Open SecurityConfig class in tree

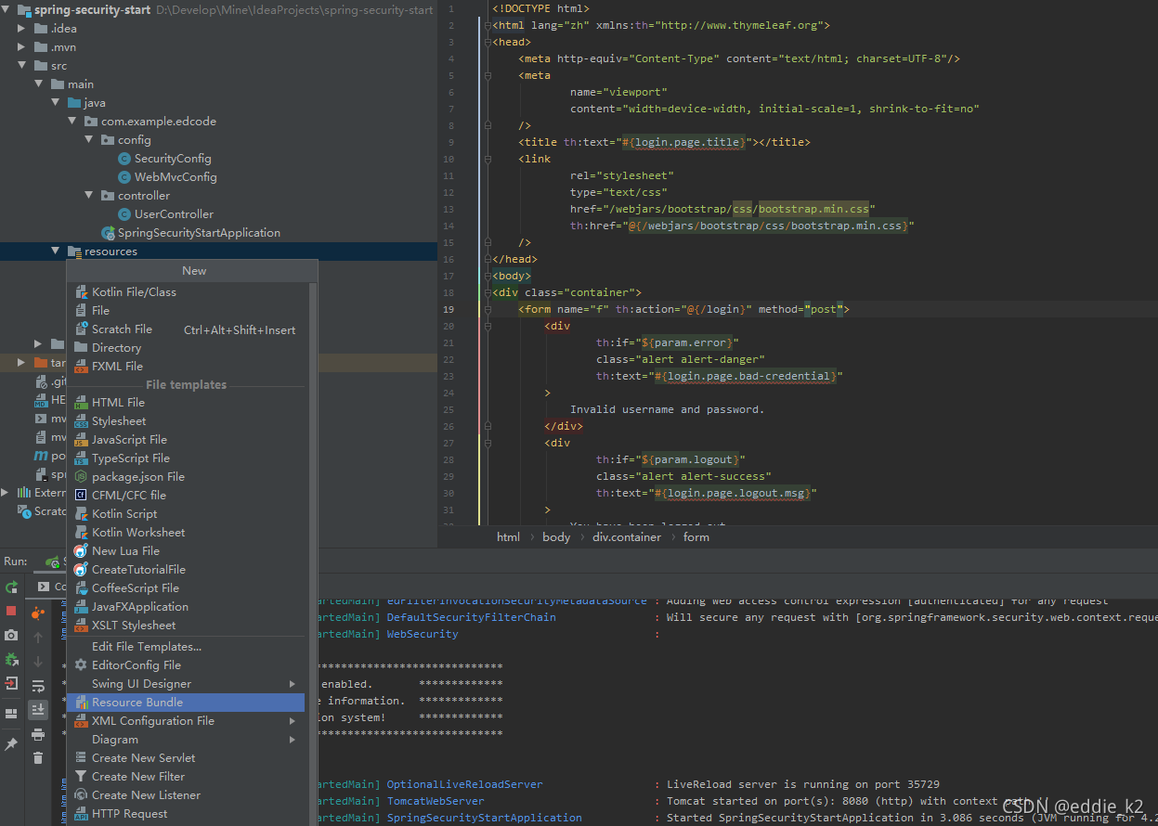pos(173,159)
